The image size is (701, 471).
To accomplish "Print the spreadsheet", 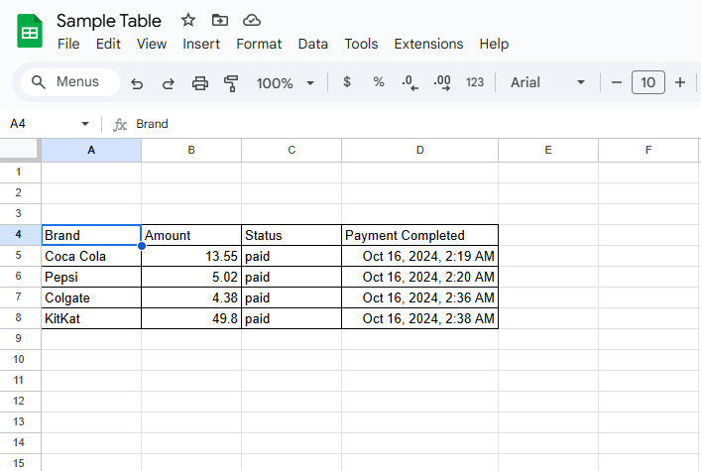I will 200,82.
